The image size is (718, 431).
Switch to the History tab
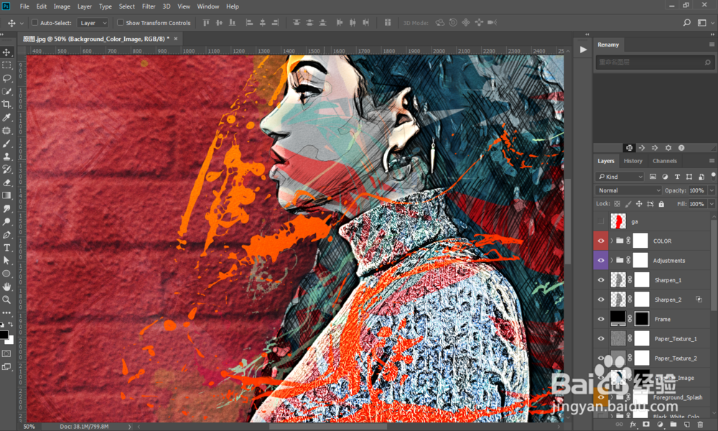point(633,161)
